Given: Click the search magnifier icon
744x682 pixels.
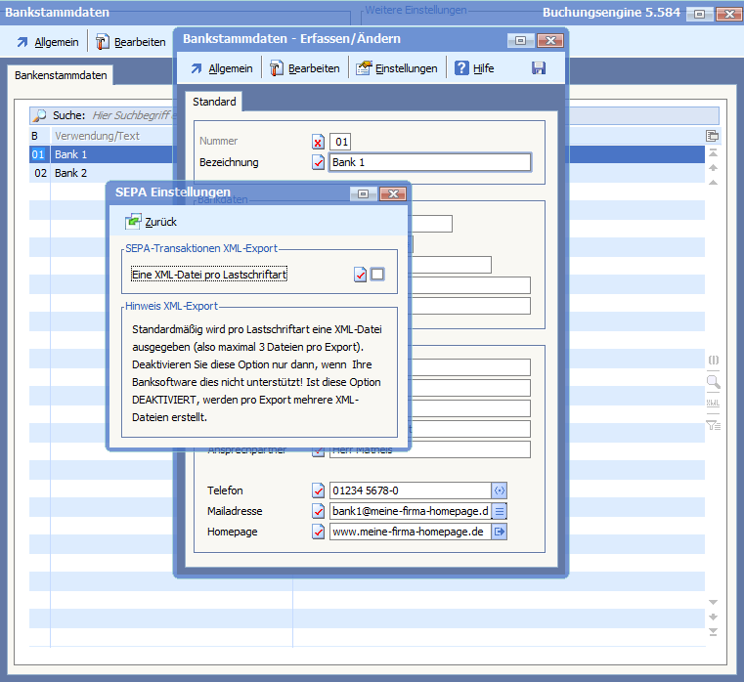Looking at the screenshot, I should click(40, 115).
